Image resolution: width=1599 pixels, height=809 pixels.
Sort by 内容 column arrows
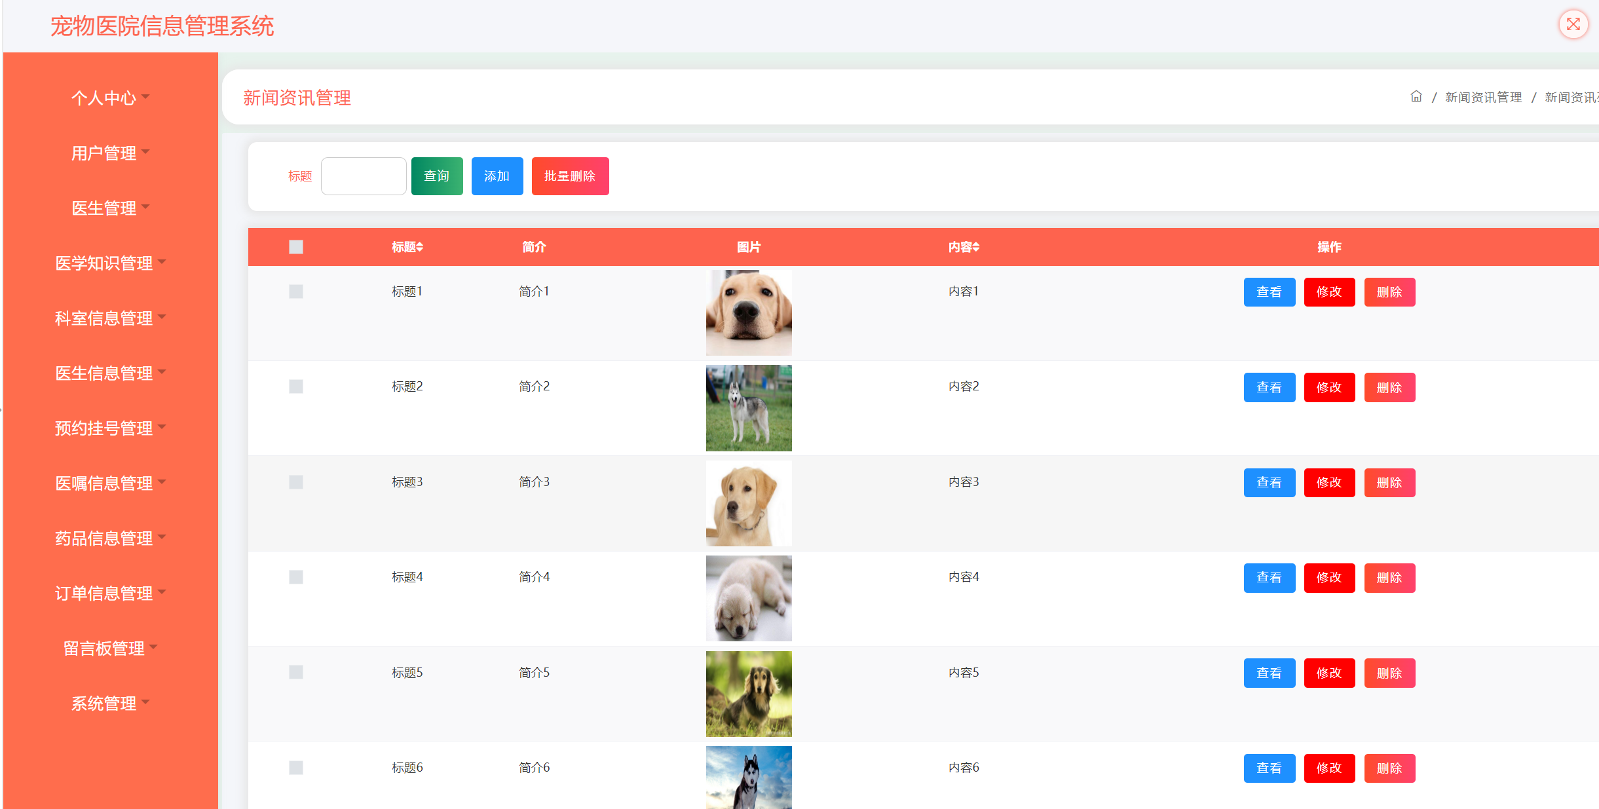tap(976, 247)
